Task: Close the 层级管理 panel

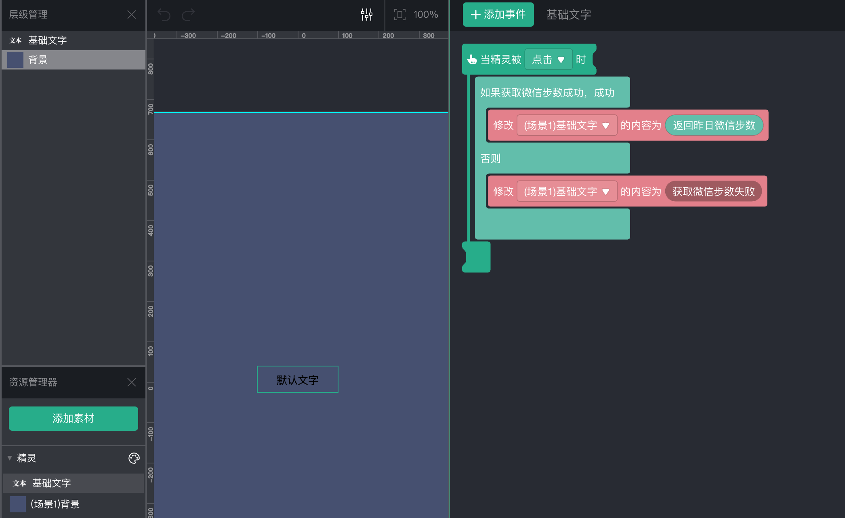Action: [132, 15]
